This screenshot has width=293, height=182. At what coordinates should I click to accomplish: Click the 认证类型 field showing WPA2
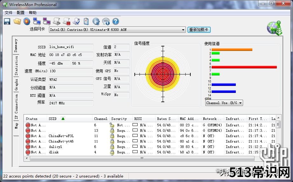pos(71,80)
